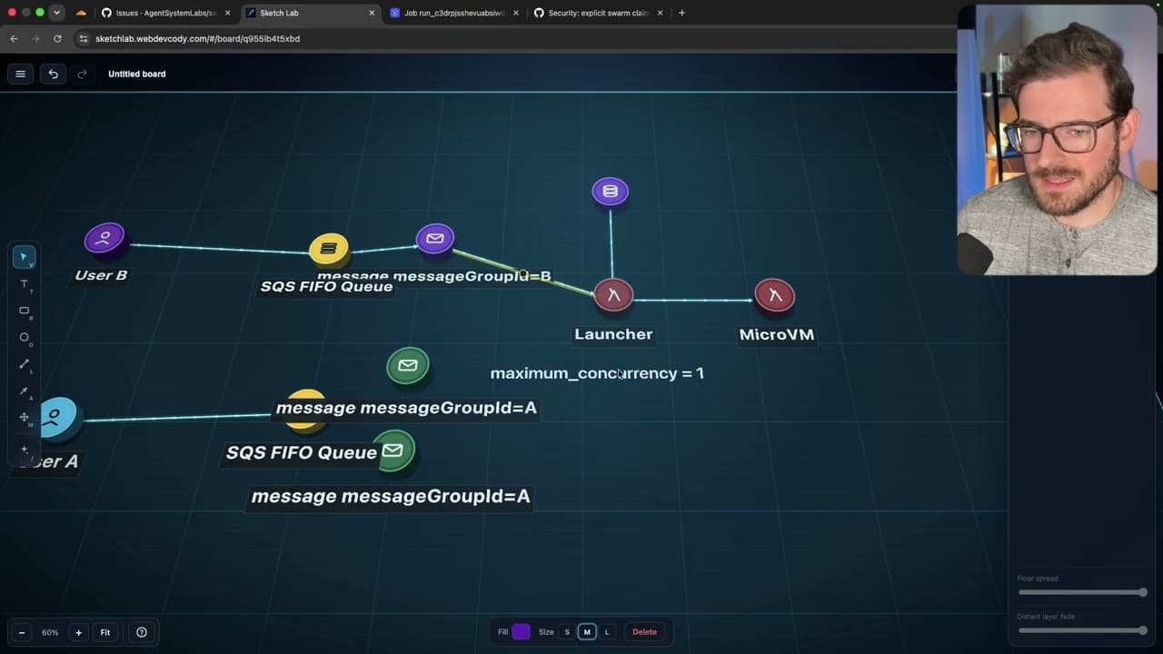Open the purple Fill color swatch
1163x654 pixels.
point(522,632)
